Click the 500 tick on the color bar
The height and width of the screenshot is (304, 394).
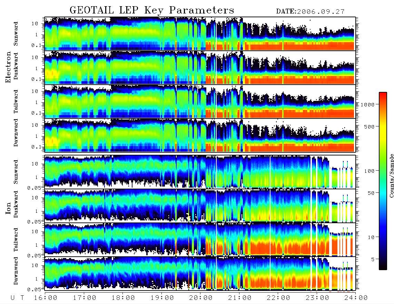369,126
